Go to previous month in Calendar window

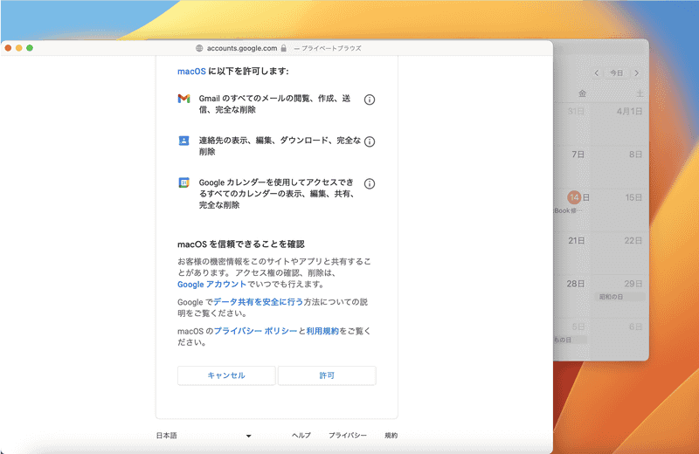pyautogui.click(x=597, y=73)
